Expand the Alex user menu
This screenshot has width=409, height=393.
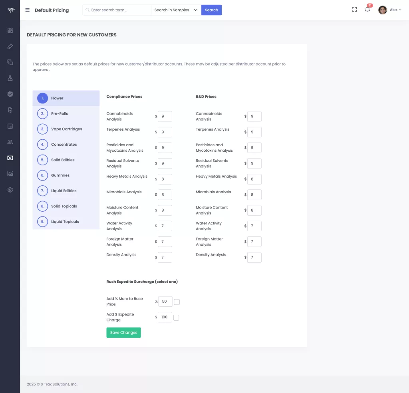(x=395, y=10)
